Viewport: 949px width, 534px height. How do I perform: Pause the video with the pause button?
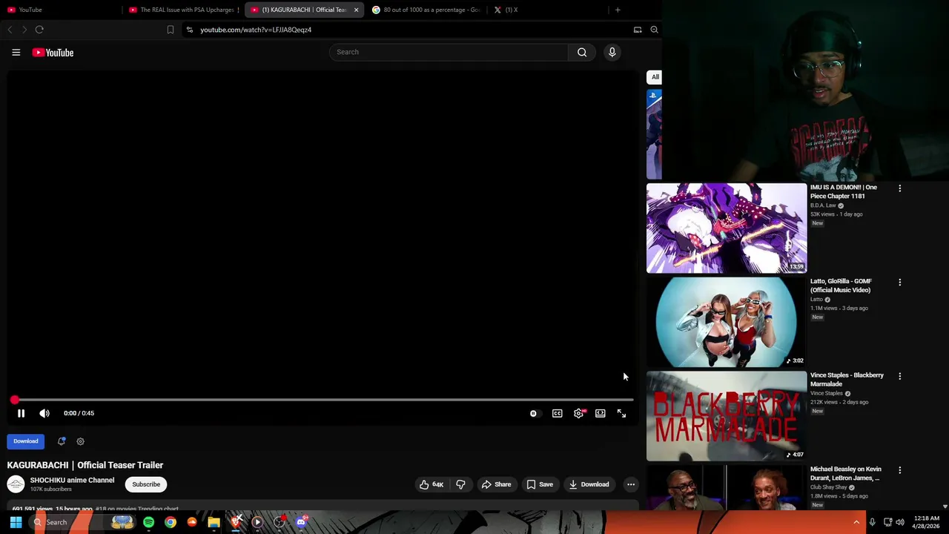[21, 413]
